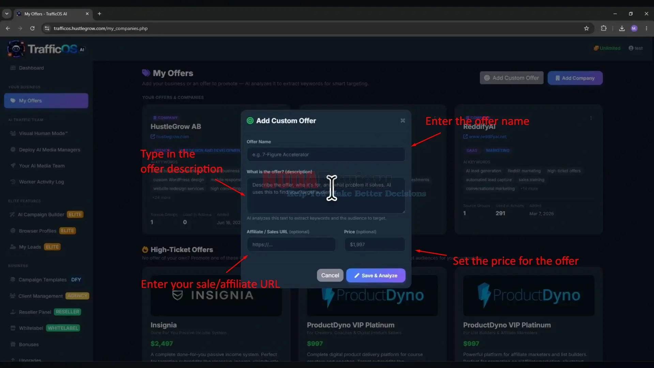Open Client Management
The height and width of the screenshot is (368, 654).
[41, 296]
